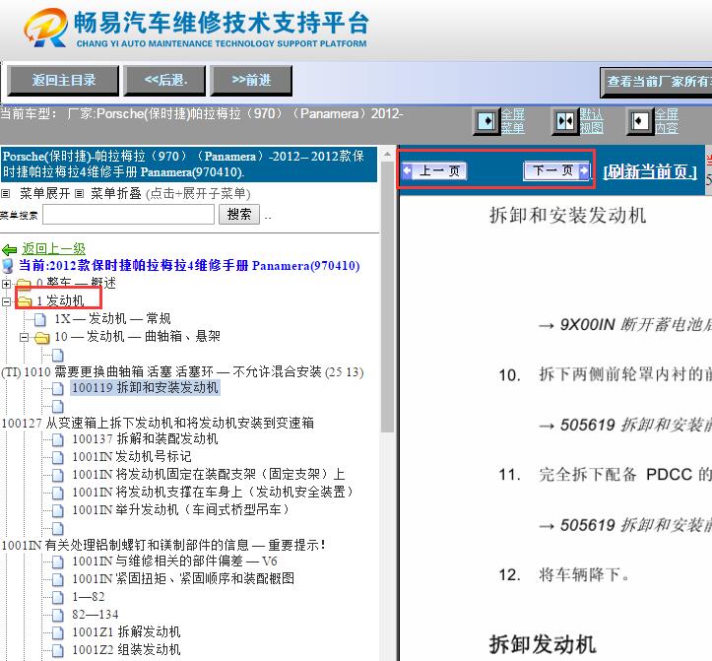Go back with the <<后退 button
This screenshot has width=712, height=661.
165,81
